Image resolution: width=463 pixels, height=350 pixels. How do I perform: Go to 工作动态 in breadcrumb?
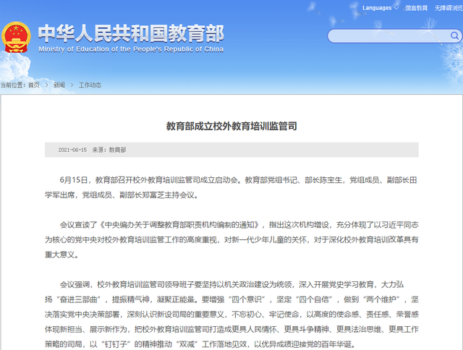(x=90, y=85)
